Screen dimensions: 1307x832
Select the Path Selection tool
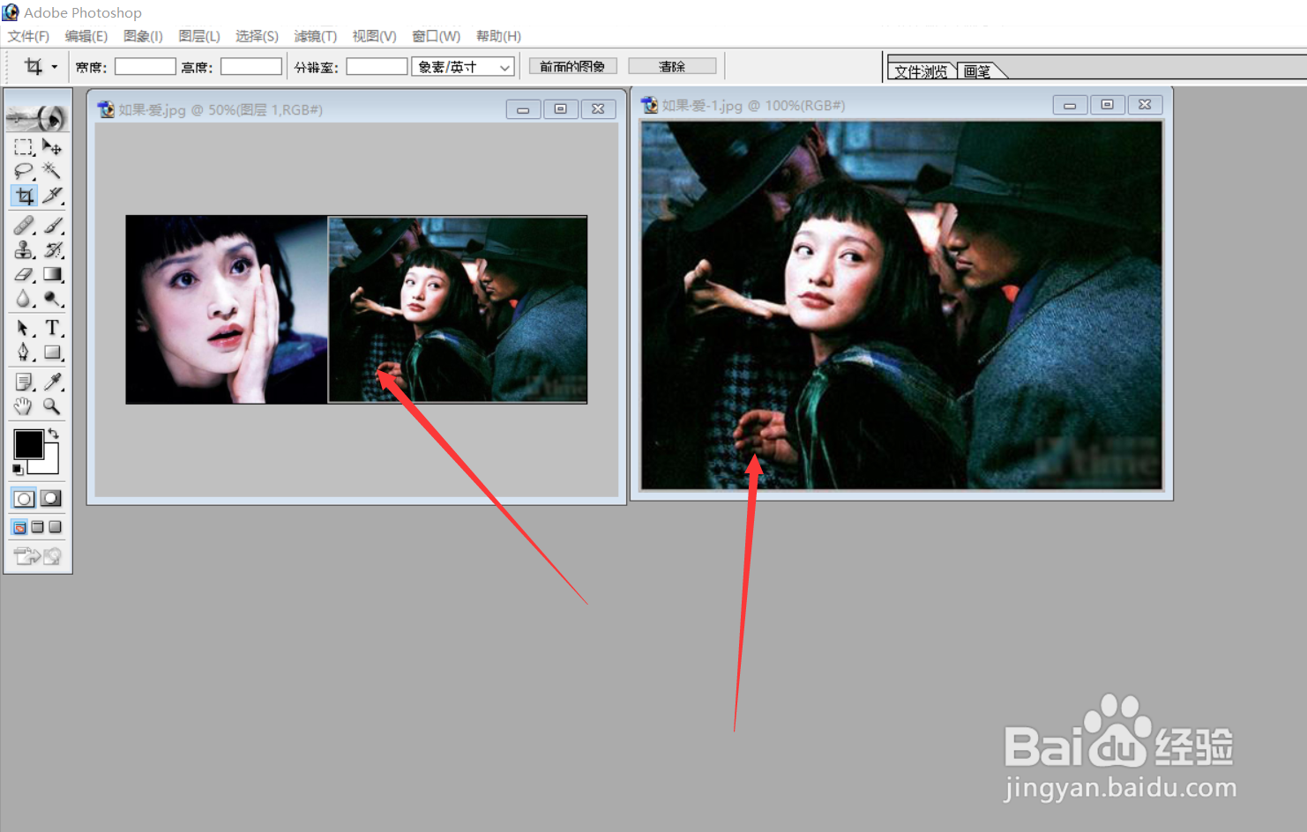[24, 329]
